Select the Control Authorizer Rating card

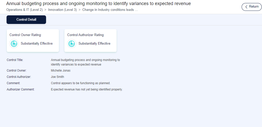(90, 41)
